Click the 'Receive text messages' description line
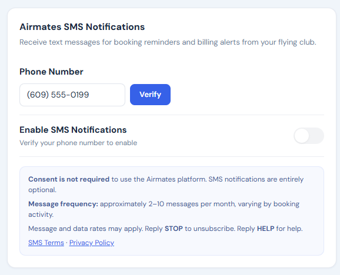Viewport: 340px width, 275px height. (x=168, y=42)
